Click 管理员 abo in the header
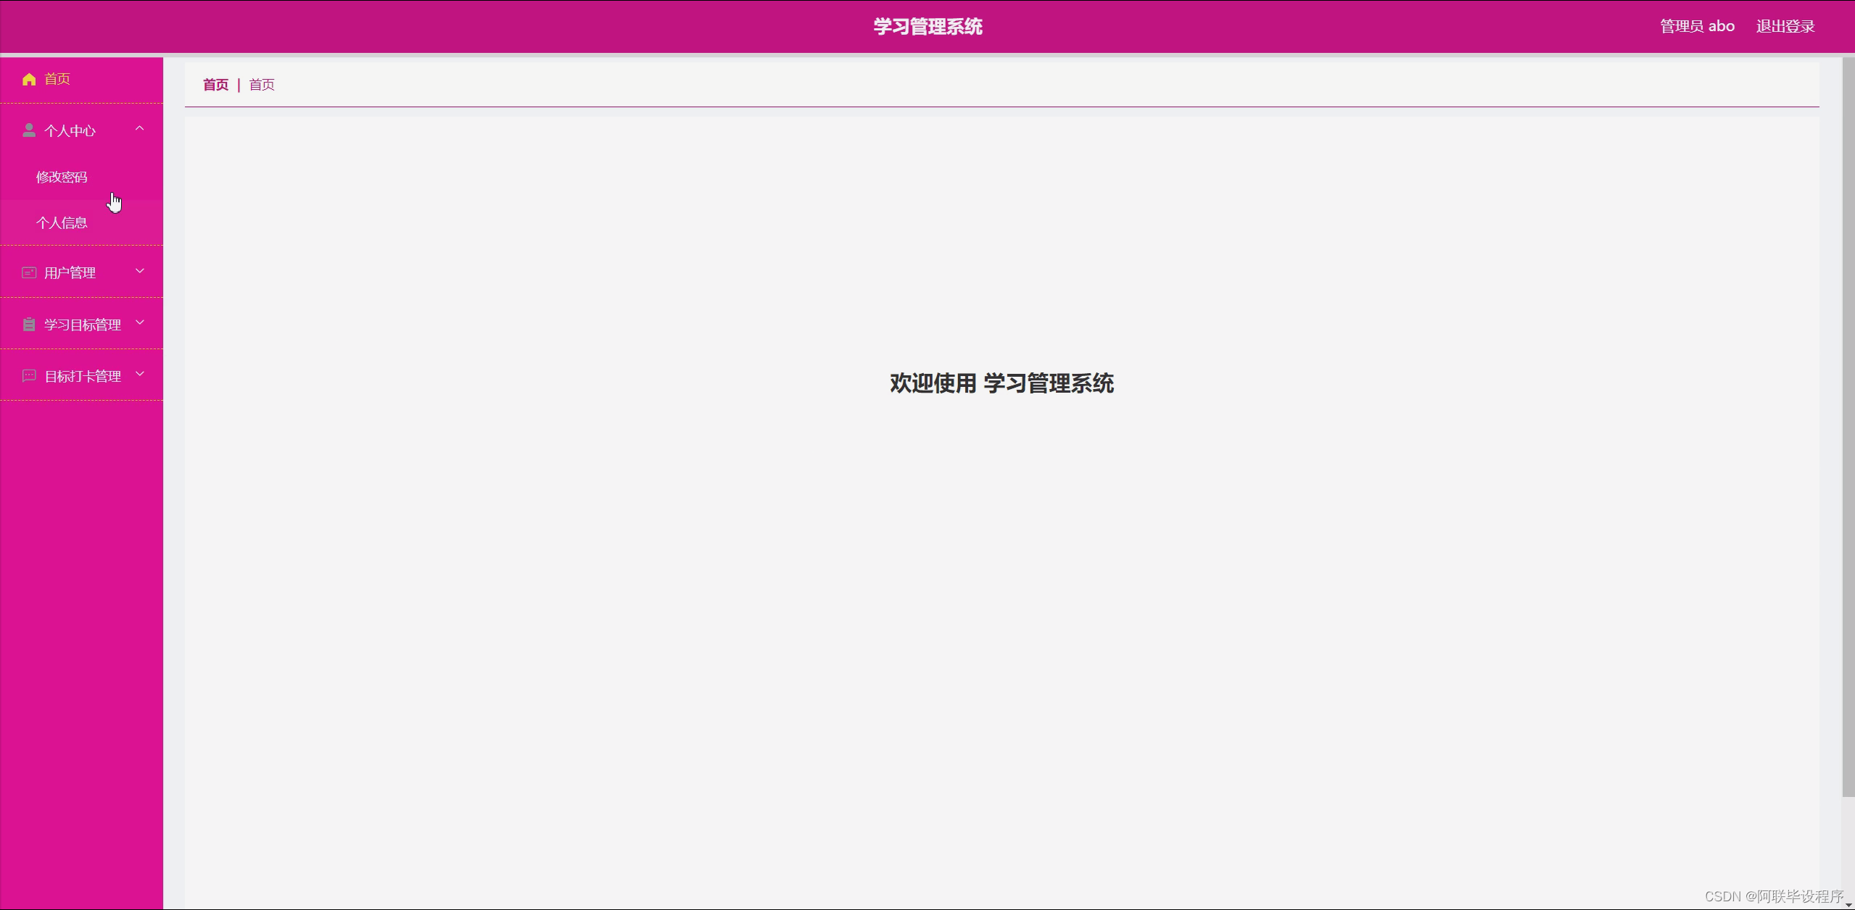This screenshot has width=1855, height=910. [x=1696, y=25]
